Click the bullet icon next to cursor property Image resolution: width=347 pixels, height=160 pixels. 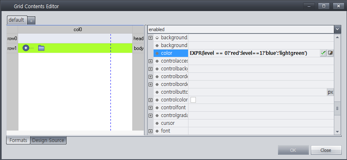(x=157, y=123)
